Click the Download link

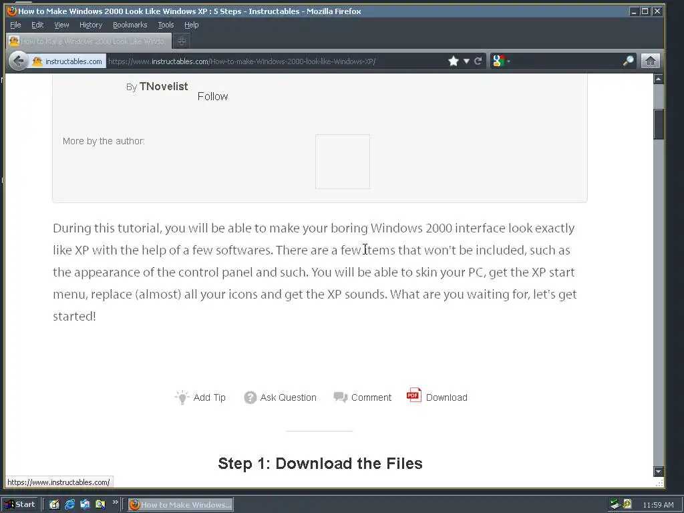tap(446, 397)
